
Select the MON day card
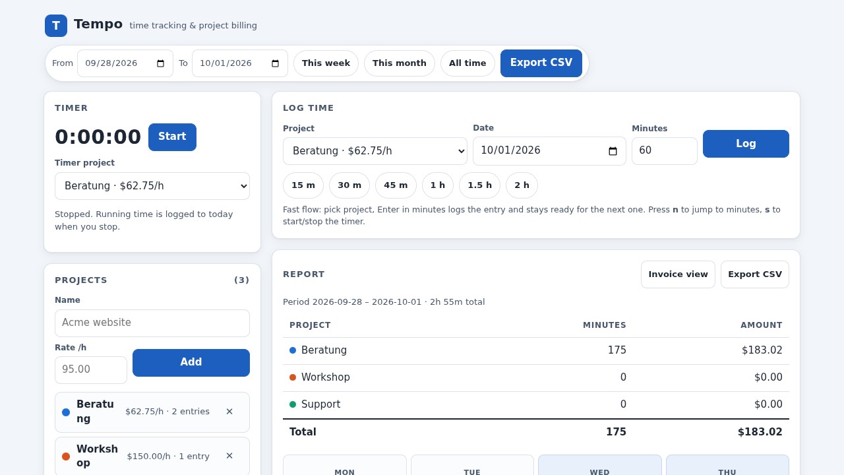pyautogui.click(x=345, y=466)
